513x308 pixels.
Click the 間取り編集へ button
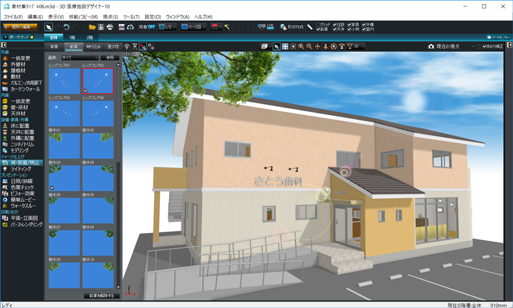[x=20, y=27]
